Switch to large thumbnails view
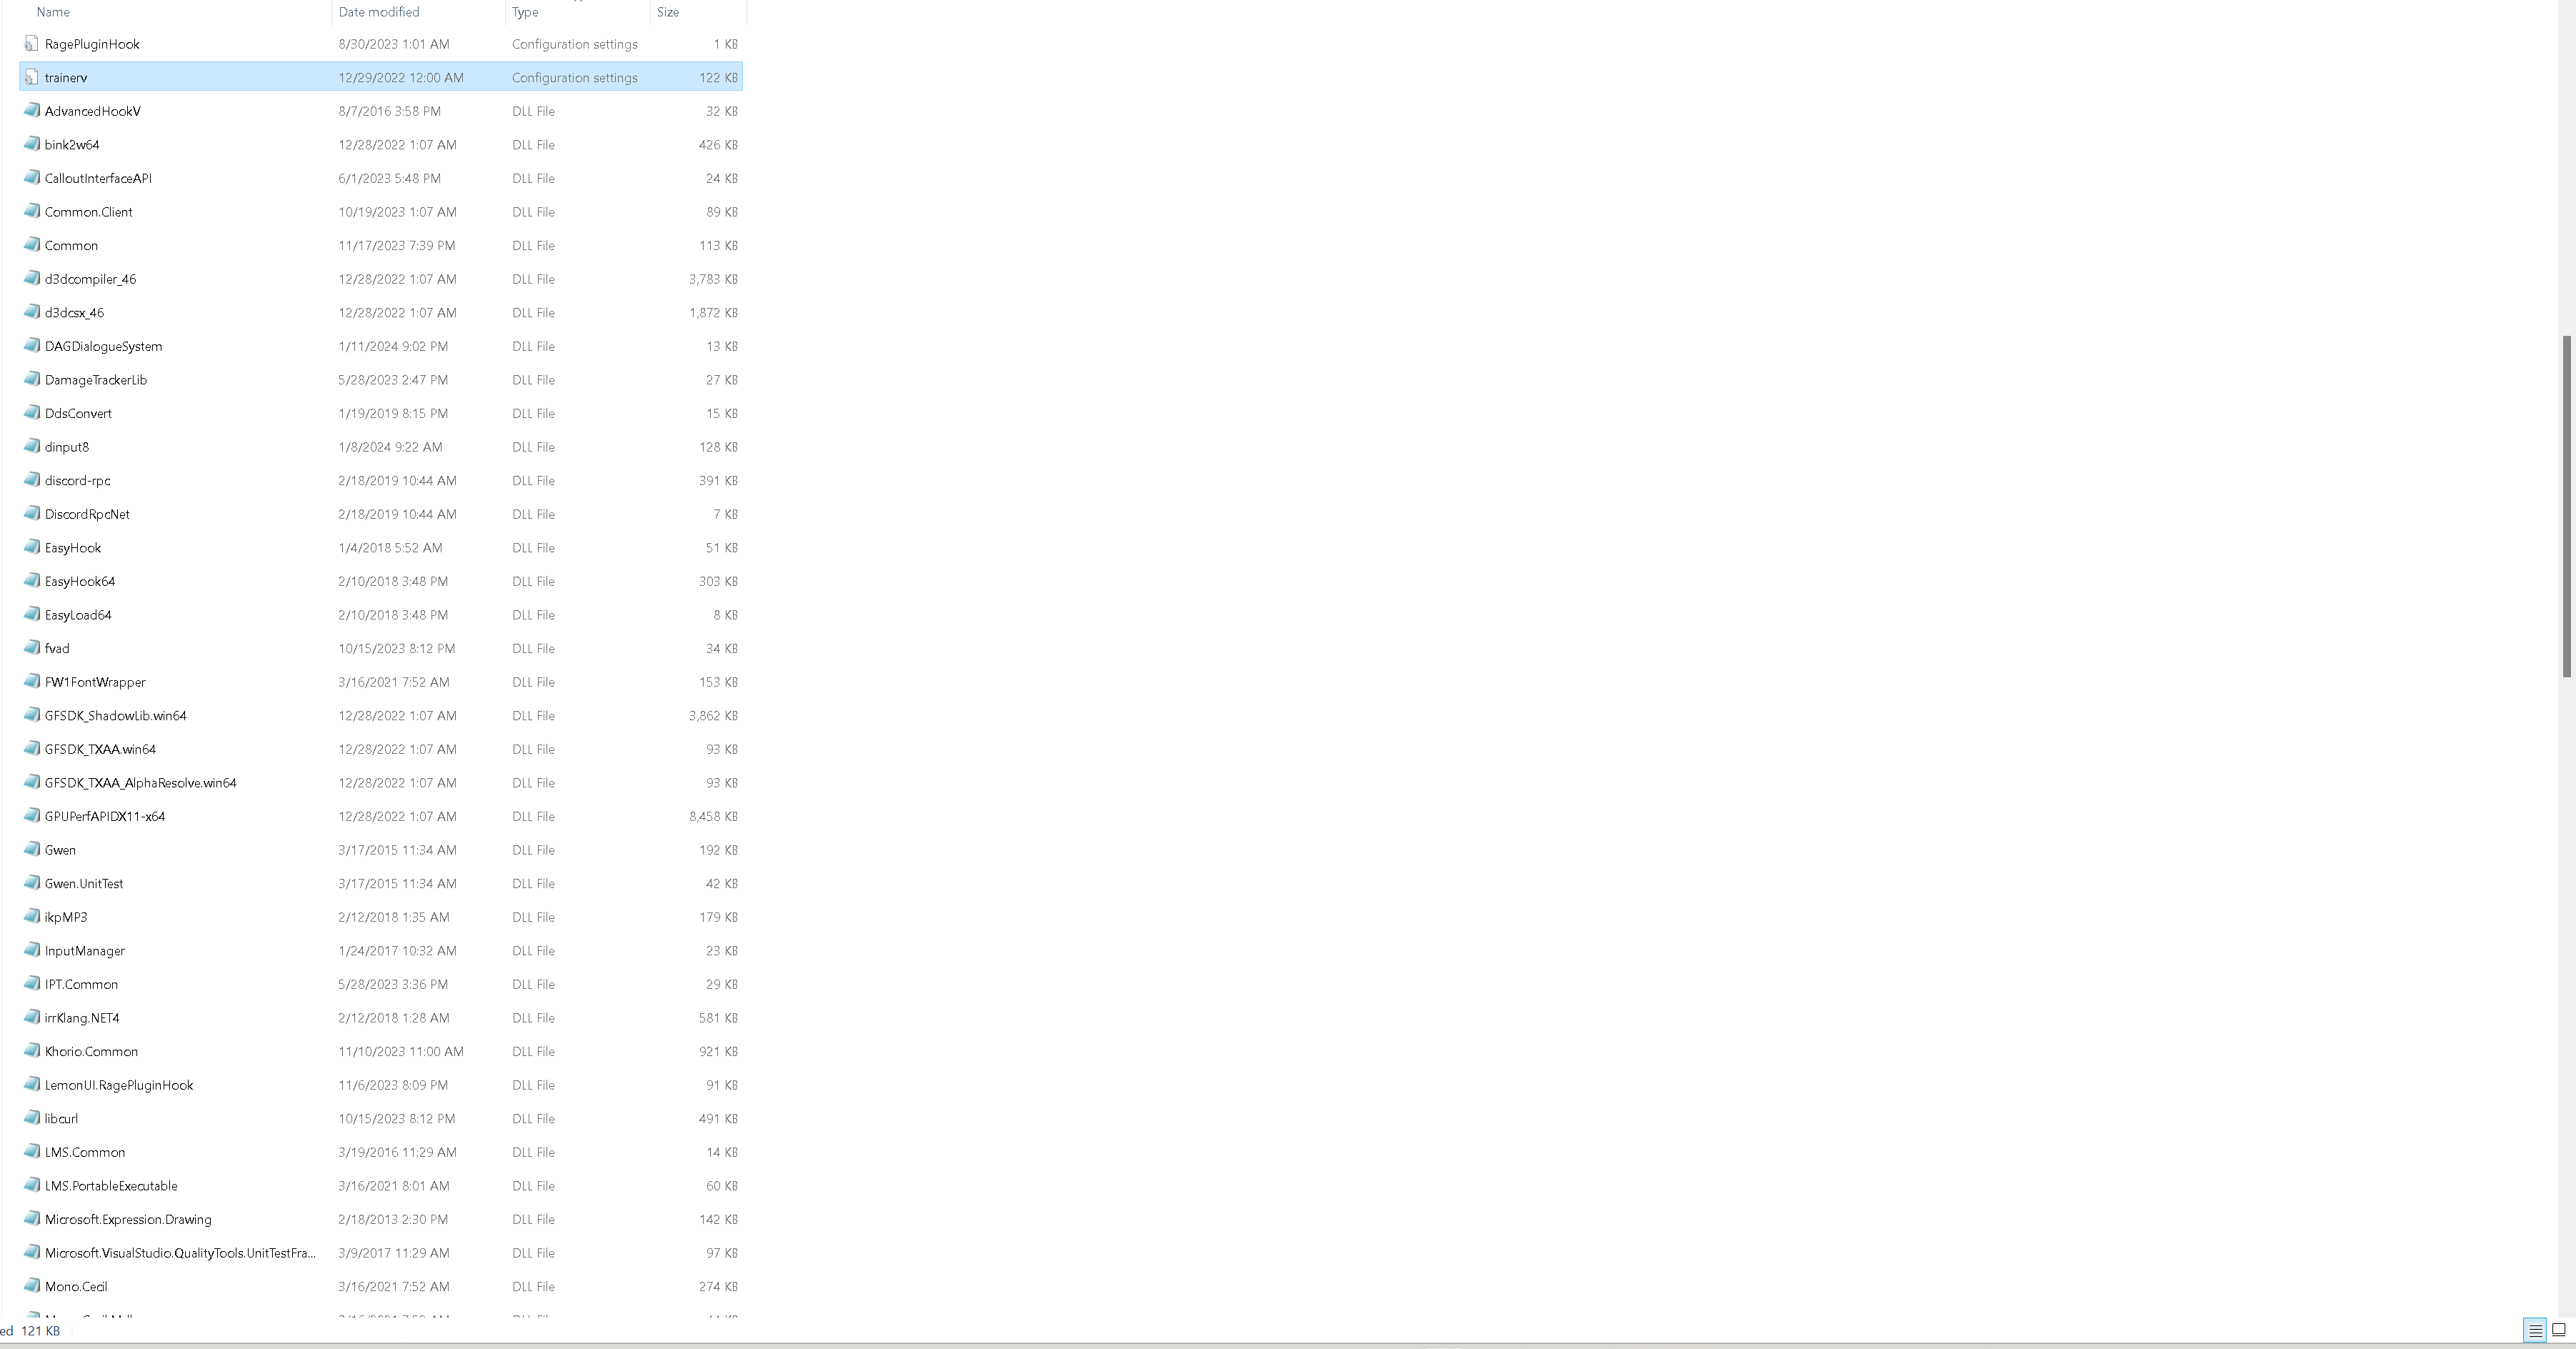This screenshot has height=1349, width=2576. point(2559,1330)
